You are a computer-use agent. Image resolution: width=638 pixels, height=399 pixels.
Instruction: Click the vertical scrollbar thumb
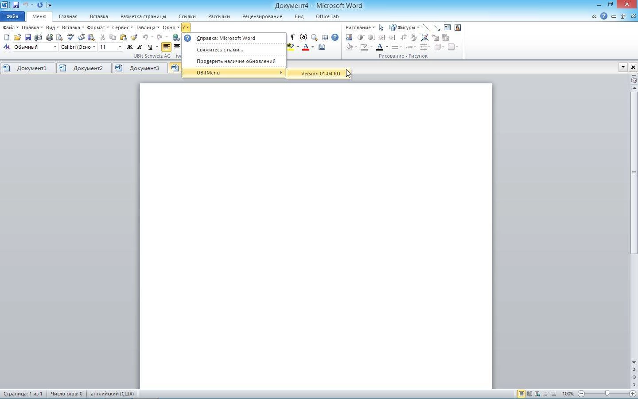point(634,173)
